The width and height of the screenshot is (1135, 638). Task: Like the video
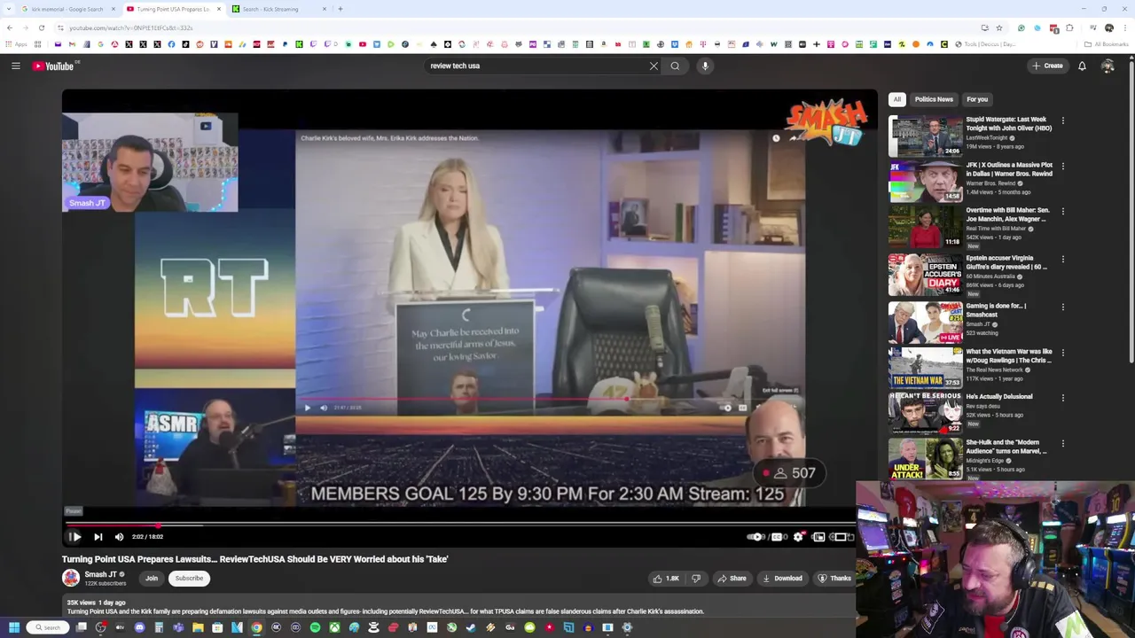click(x=666, y=579)
